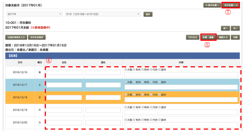Click date cell 2016/12/16
The height and width of the screenshot is (134, 244).
point(20,72)
